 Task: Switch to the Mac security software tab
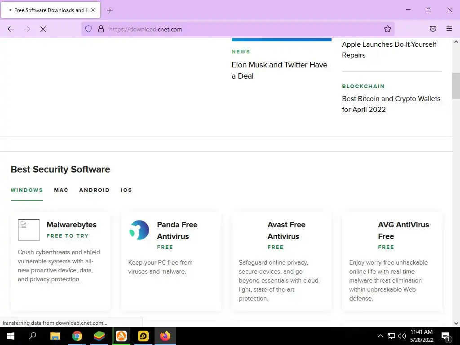pos(61,190)
